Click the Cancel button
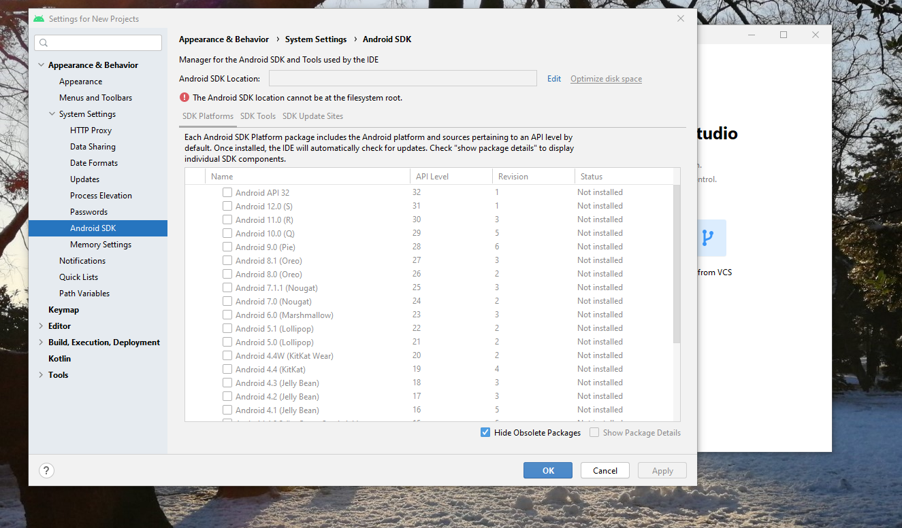 click(x=605, y=470)
